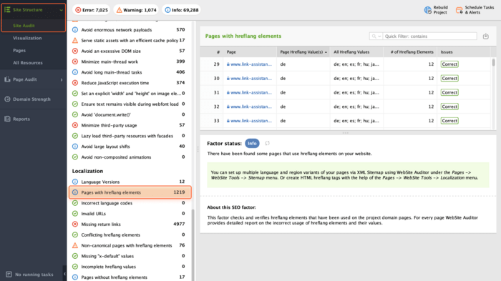Click the Domain Strength gauge icon

click(x=7, y=99)
